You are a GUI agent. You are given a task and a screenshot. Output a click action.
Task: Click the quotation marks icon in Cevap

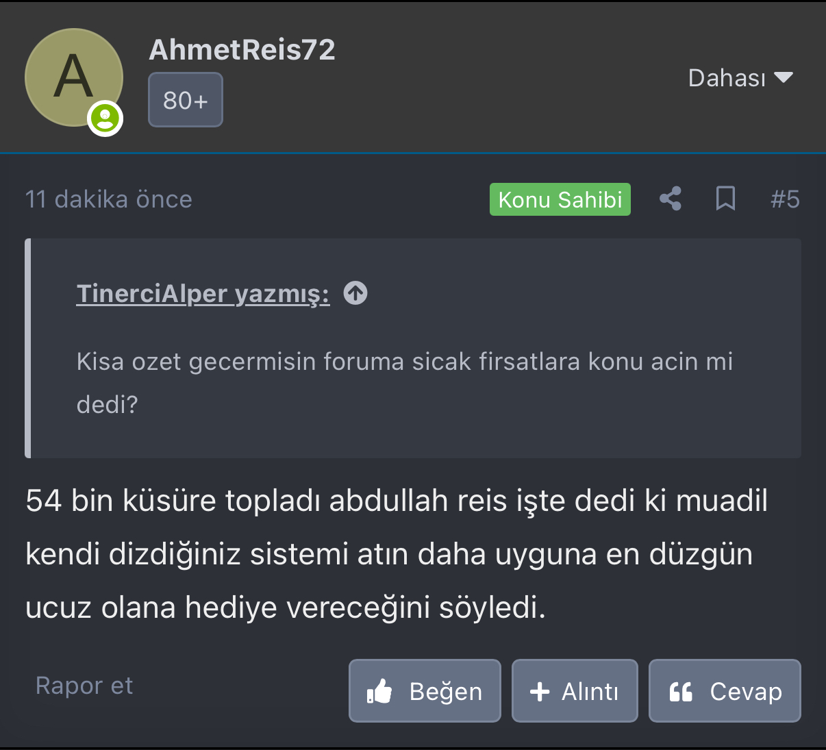(x=681, y=692)
